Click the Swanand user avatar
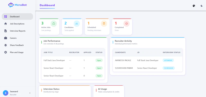 5,93
